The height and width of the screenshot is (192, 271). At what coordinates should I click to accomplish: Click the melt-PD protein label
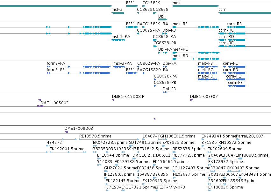pyautogui.click(x=205, y=76)
